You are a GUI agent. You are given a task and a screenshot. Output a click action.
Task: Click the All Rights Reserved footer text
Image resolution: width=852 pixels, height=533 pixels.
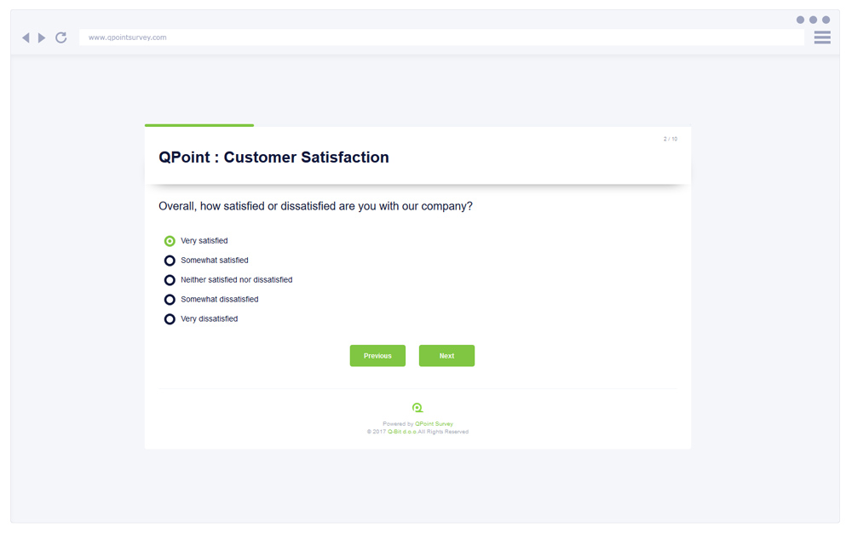(443, 432)
